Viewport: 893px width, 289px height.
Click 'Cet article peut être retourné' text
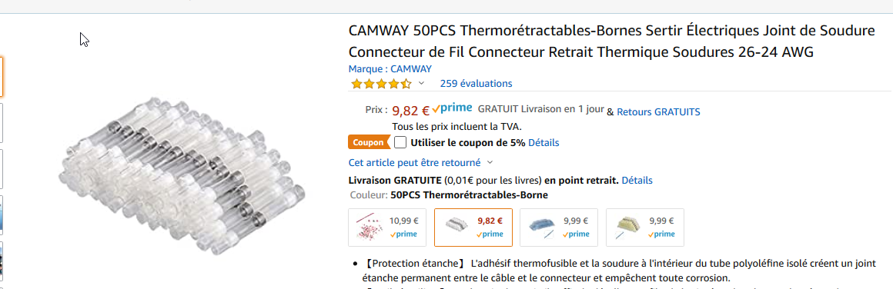click(415, 163)
